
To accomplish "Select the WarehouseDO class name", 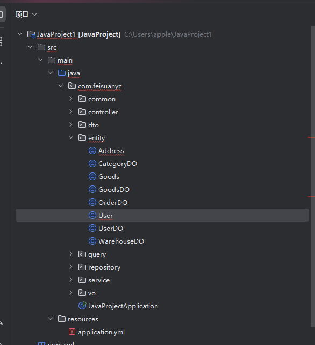I will pos(121,241).
